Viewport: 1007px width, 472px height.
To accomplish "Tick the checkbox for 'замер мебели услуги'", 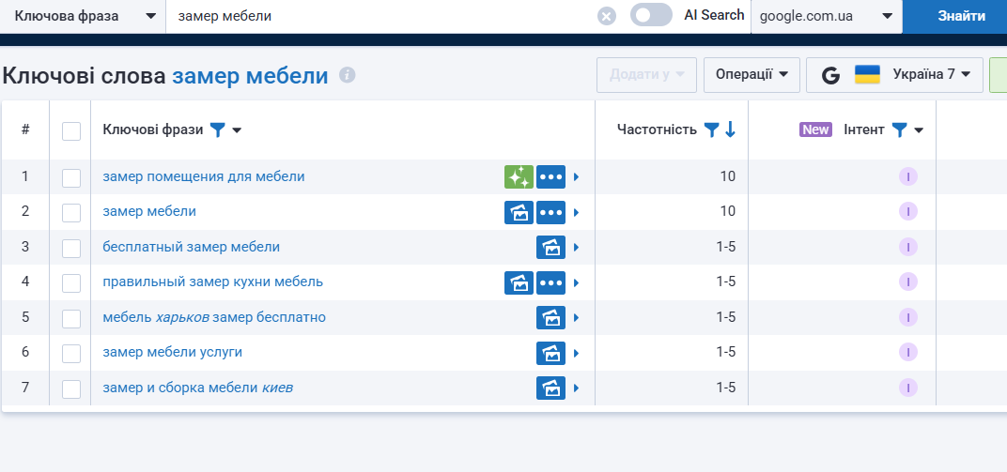I will (x=71, y=353).
